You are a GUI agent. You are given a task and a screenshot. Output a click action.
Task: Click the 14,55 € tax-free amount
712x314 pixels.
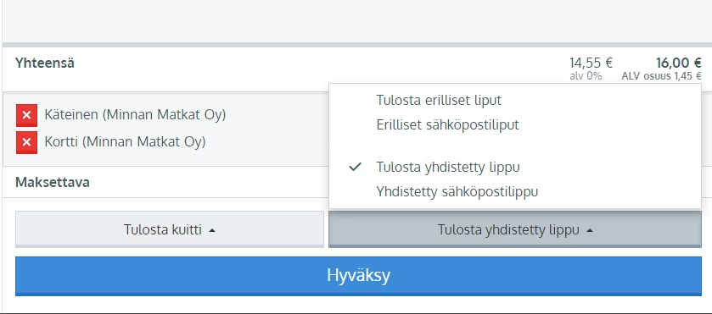591,63
